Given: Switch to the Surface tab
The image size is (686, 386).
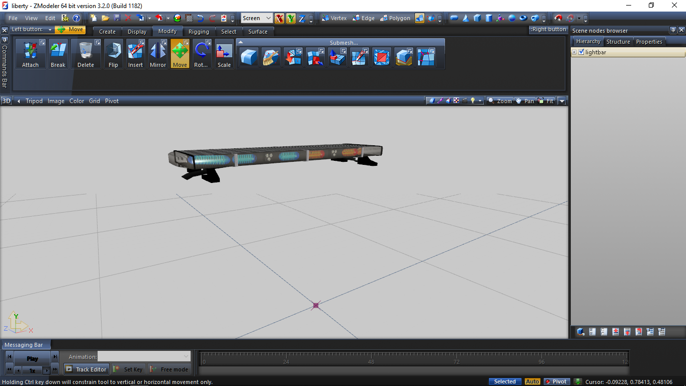Looking at the screenshot, I should 258,32.
